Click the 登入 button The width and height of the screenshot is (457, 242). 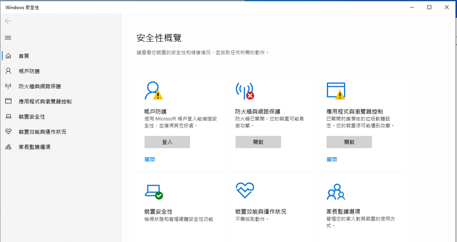(x=168, y=142)
